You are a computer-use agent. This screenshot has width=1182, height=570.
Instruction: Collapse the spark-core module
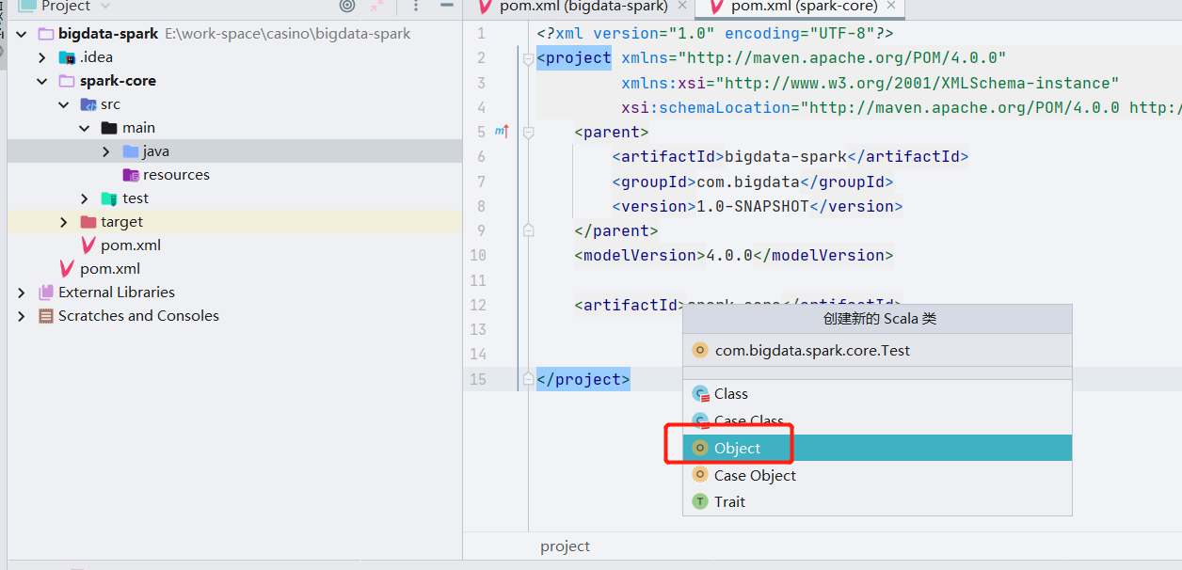(42, 81)
